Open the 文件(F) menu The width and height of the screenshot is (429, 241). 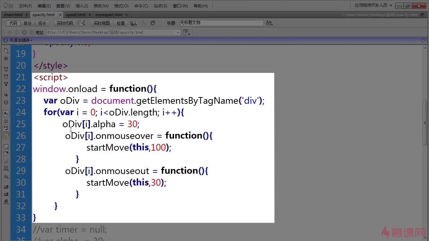(x=25, y=6)
